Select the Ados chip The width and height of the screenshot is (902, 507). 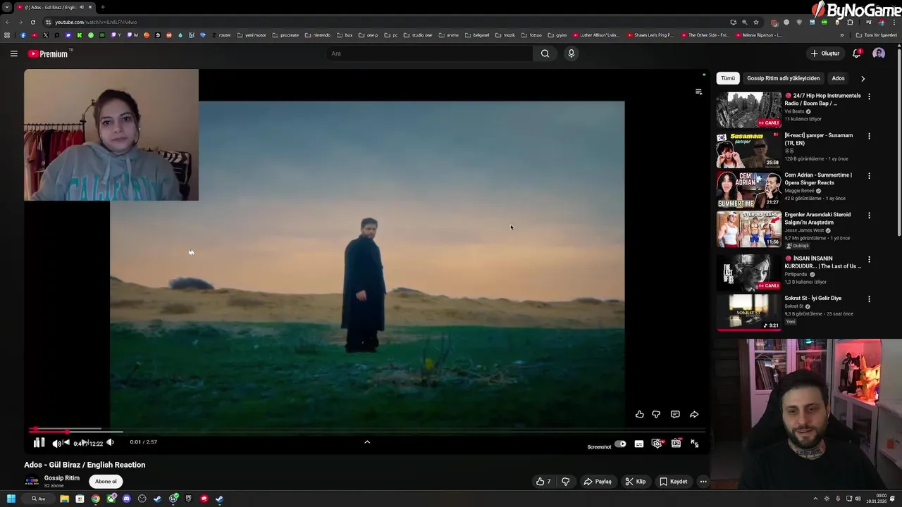tap(838, 78)
